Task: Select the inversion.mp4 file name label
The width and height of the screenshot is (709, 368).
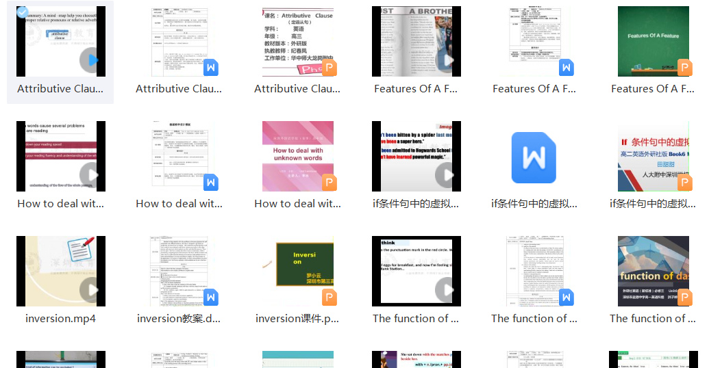Action: 60,319
